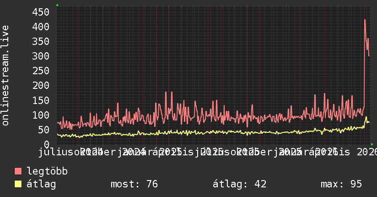
Task: Click the 300 y-axis label
Action: tap(41, 56)
